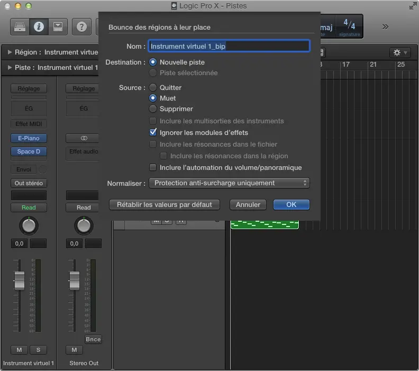The height and width of the screenshot is (371, 419).
Task: Click the Instrument virtuel 1 volume fader
Action: [x=20, y=279]
